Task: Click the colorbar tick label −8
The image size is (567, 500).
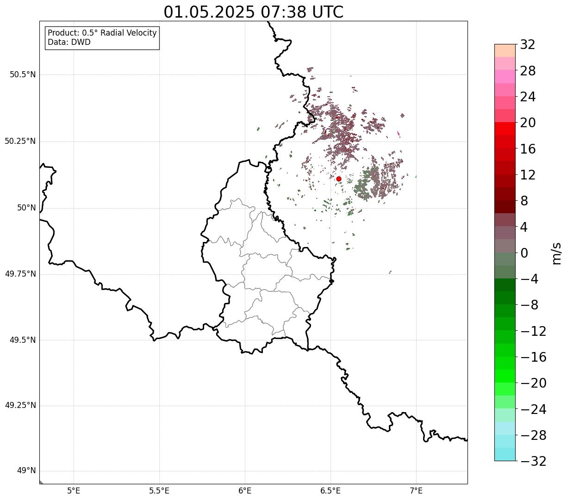Action: coord(530,305)
